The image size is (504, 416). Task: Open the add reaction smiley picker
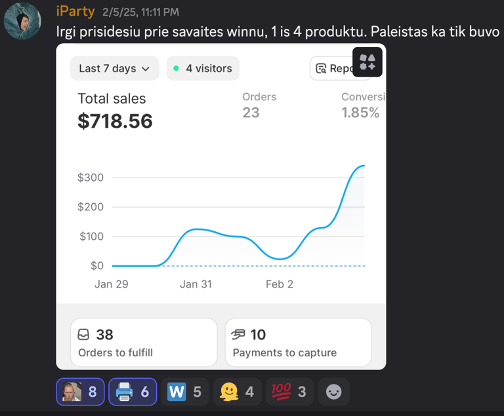[334, 392]
